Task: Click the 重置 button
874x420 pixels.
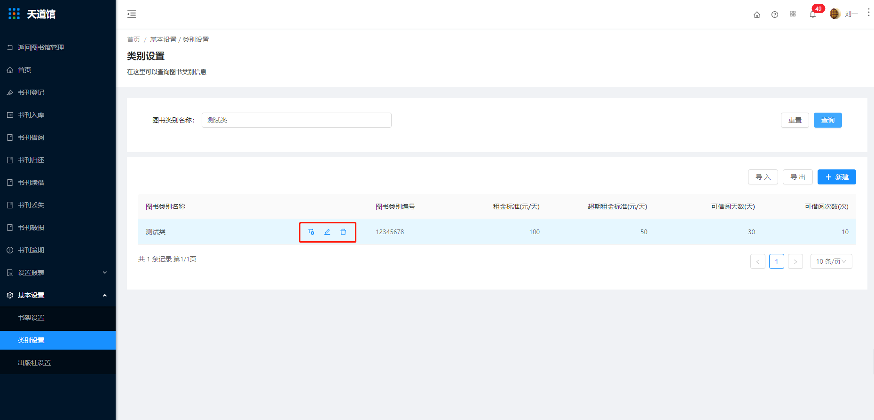Action: click(x=795, y=120)
